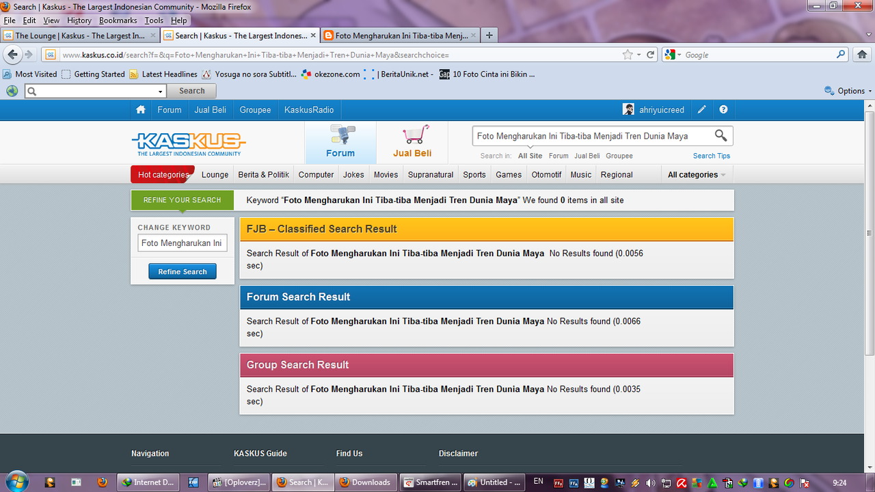Image resolution: width=875 pixels, height=492 pixels.
Task: Open Groupee in the top blue navigation bar
Action: tap(255, 110)
